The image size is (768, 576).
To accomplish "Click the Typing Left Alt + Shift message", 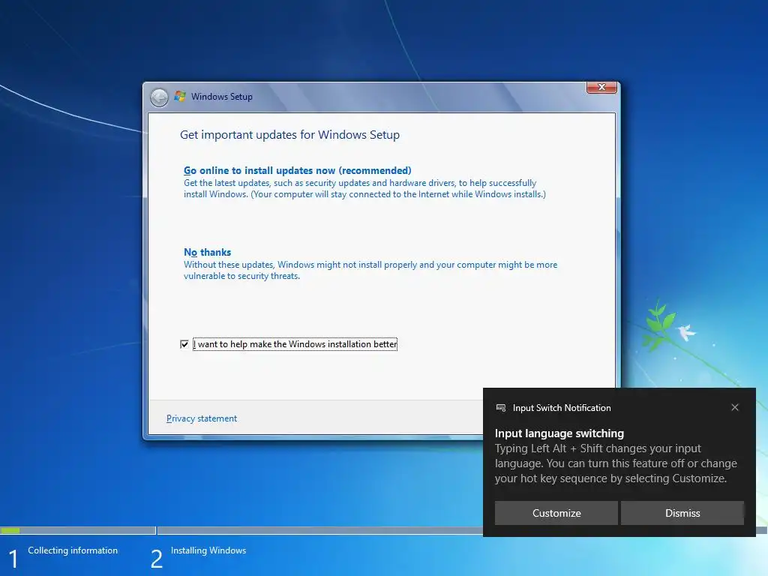I will (616, 463).
